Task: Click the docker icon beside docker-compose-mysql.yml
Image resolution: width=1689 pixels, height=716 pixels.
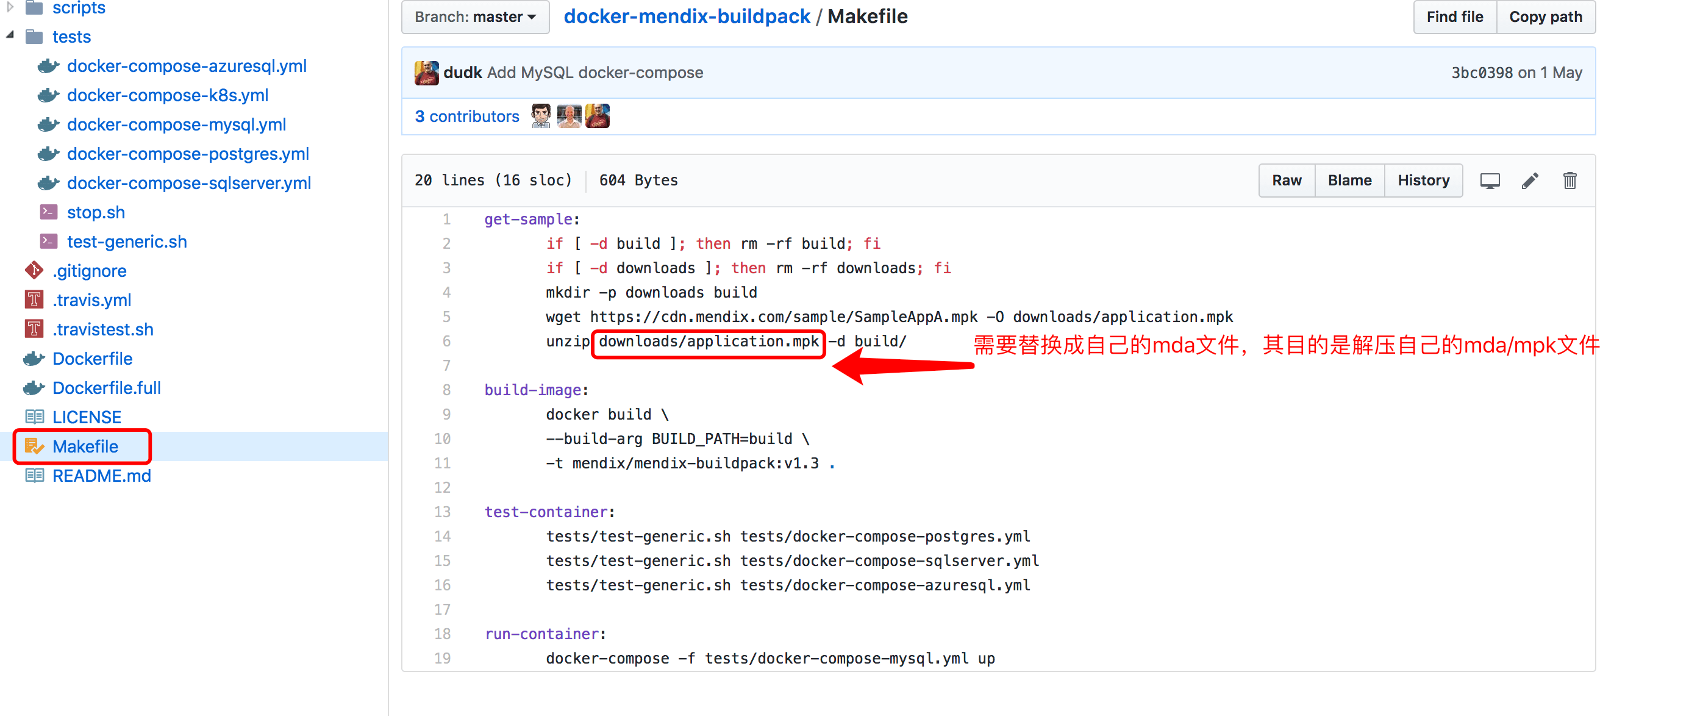Action: [x=49, y=124]
